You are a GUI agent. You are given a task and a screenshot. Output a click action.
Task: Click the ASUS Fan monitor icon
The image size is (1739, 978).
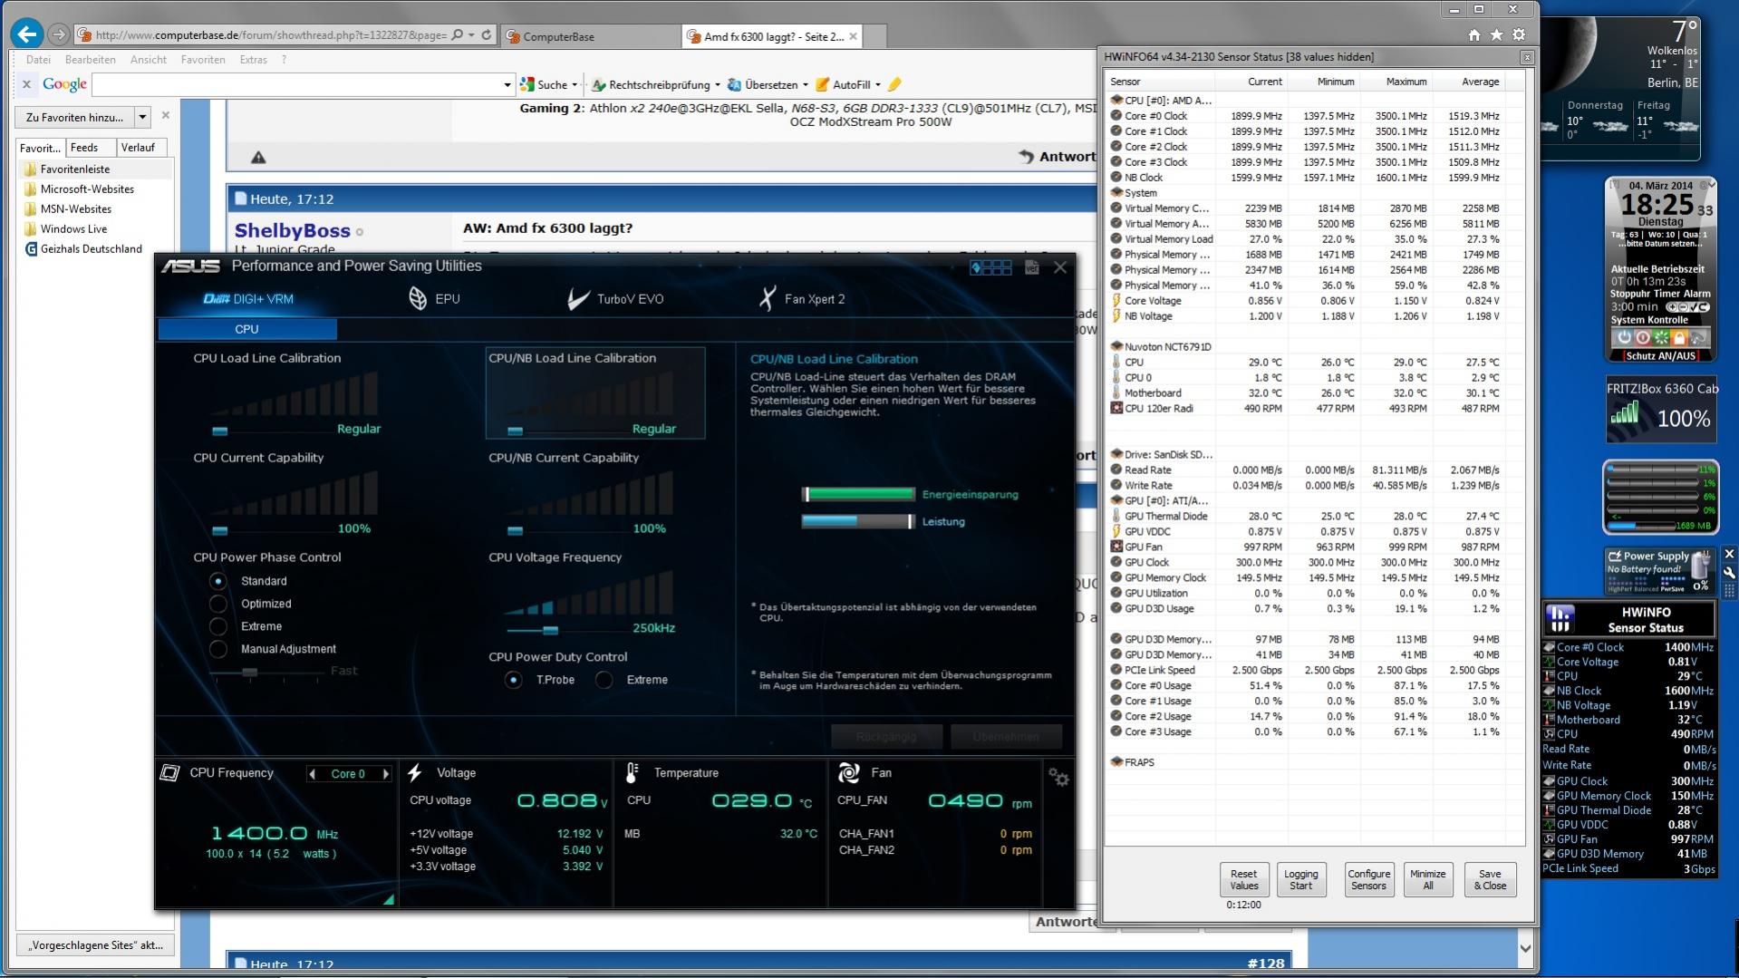848,772
